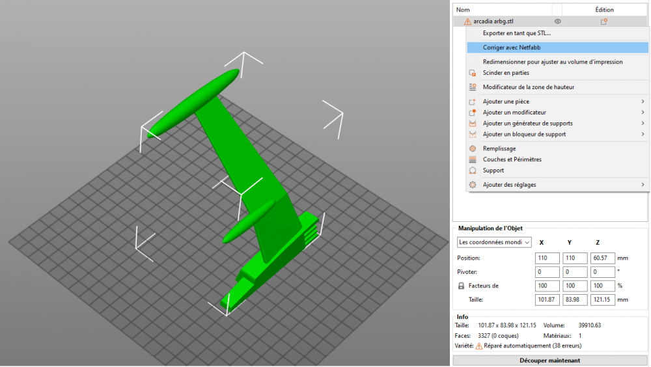651x367 pixels.
Task: Choose Exporter en tant que STL
Action: tap(516, 33)
